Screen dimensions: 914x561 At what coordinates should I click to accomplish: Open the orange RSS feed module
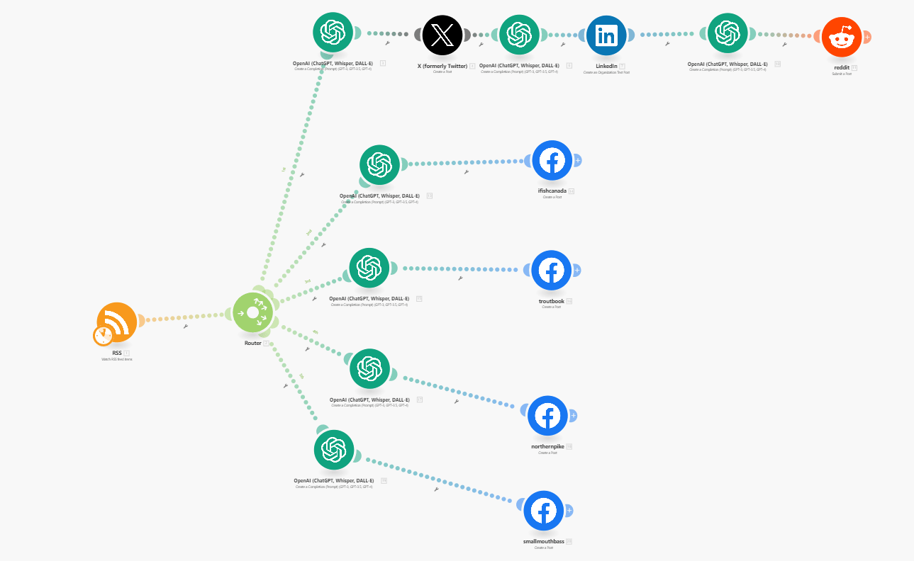click(x=117, y=322)
